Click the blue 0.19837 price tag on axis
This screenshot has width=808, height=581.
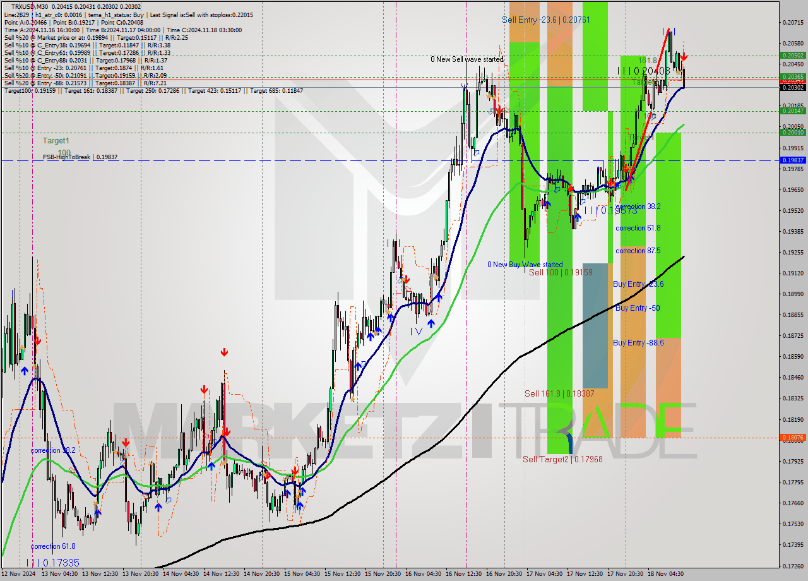[792, 160]
